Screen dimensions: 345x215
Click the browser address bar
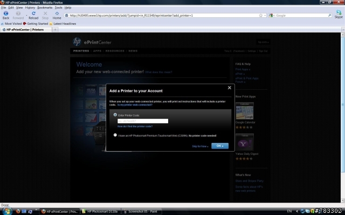163,16
